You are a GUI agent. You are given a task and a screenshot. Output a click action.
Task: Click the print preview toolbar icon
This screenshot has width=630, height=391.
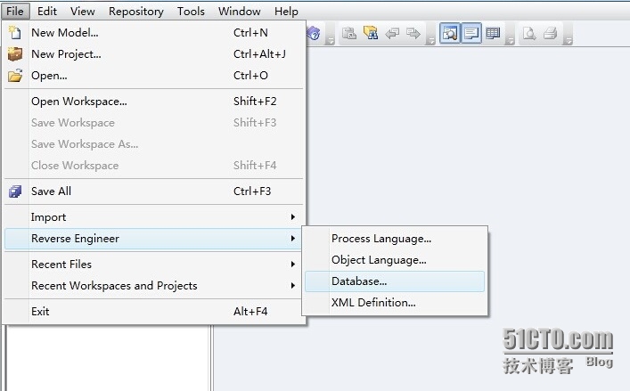coord(529,33)
